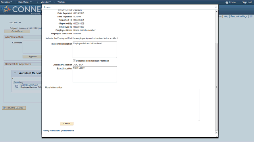The image size is (254, 142).
Task: Open the Help link
Action: click(x=226, y=17)
